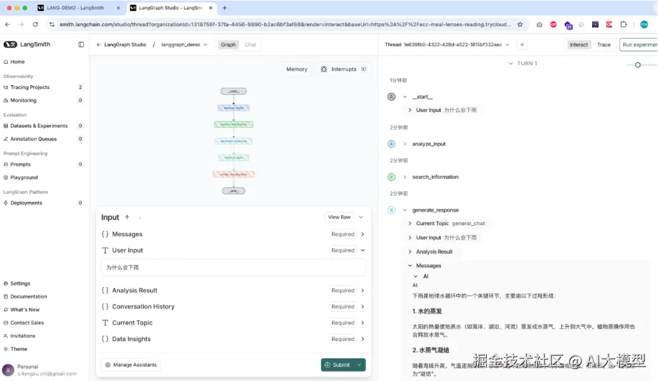The height and width of the screenshot is (381, 658).
Task: Open Deployments in the sidebar
Action: pos(26,203)
